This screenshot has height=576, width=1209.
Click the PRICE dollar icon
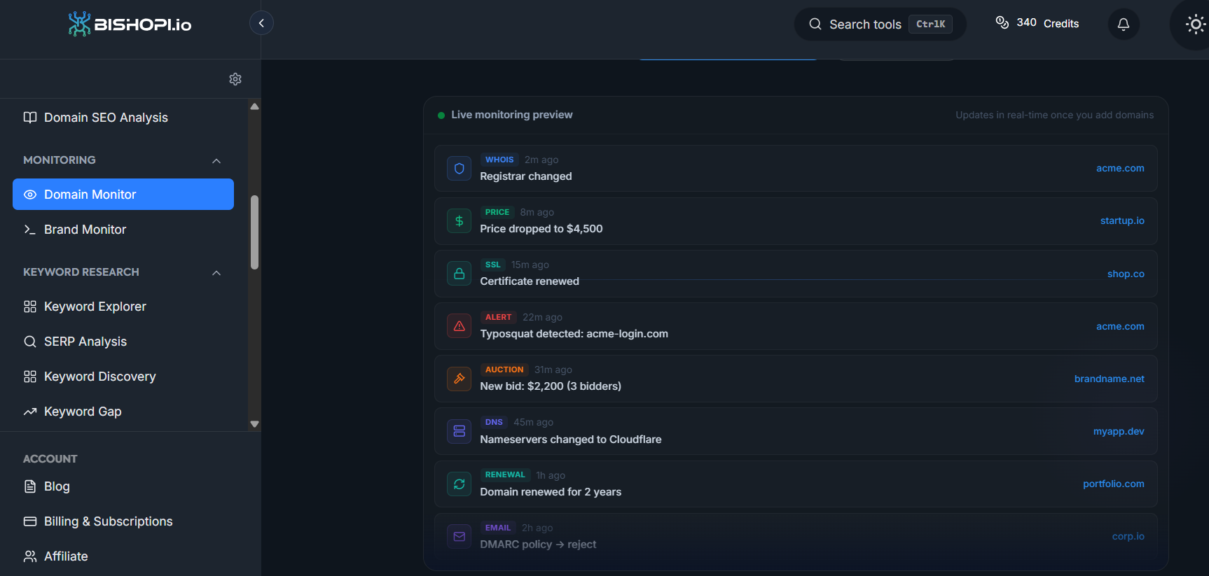pos(460,221)
